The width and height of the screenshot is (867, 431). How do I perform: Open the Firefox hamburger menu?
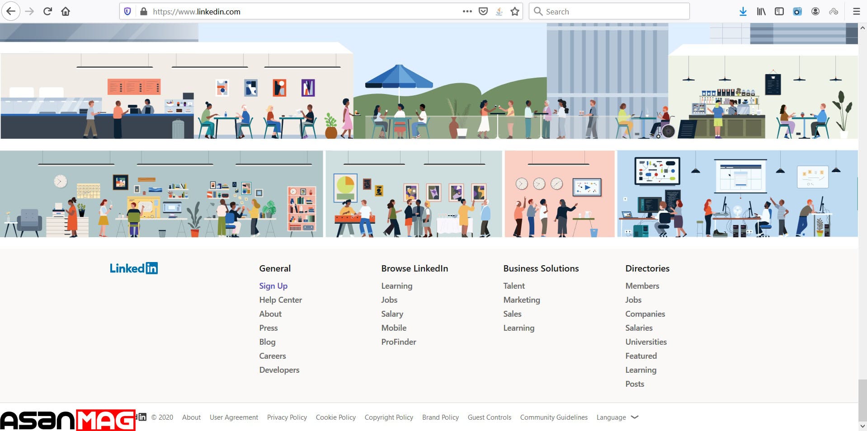pyautogui.click(x=856, y=11)
